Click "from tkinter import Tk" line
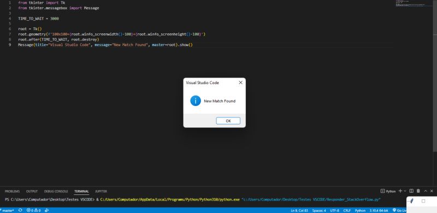This screenshot has width=437, height=213. coord(42,3)
